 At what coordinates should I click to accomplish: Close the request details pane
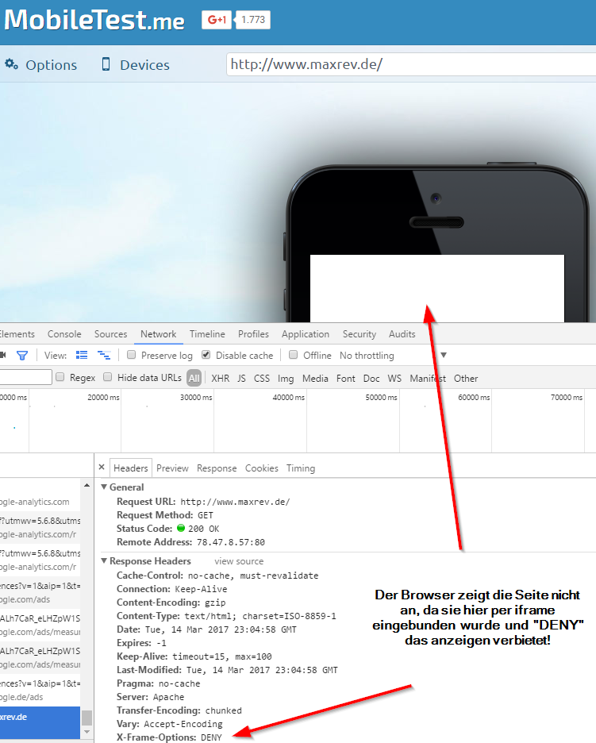[102, 468]
